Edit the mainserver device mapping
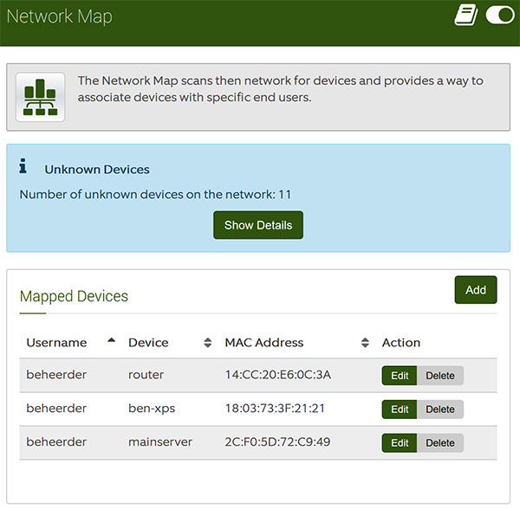 point(400,443)
